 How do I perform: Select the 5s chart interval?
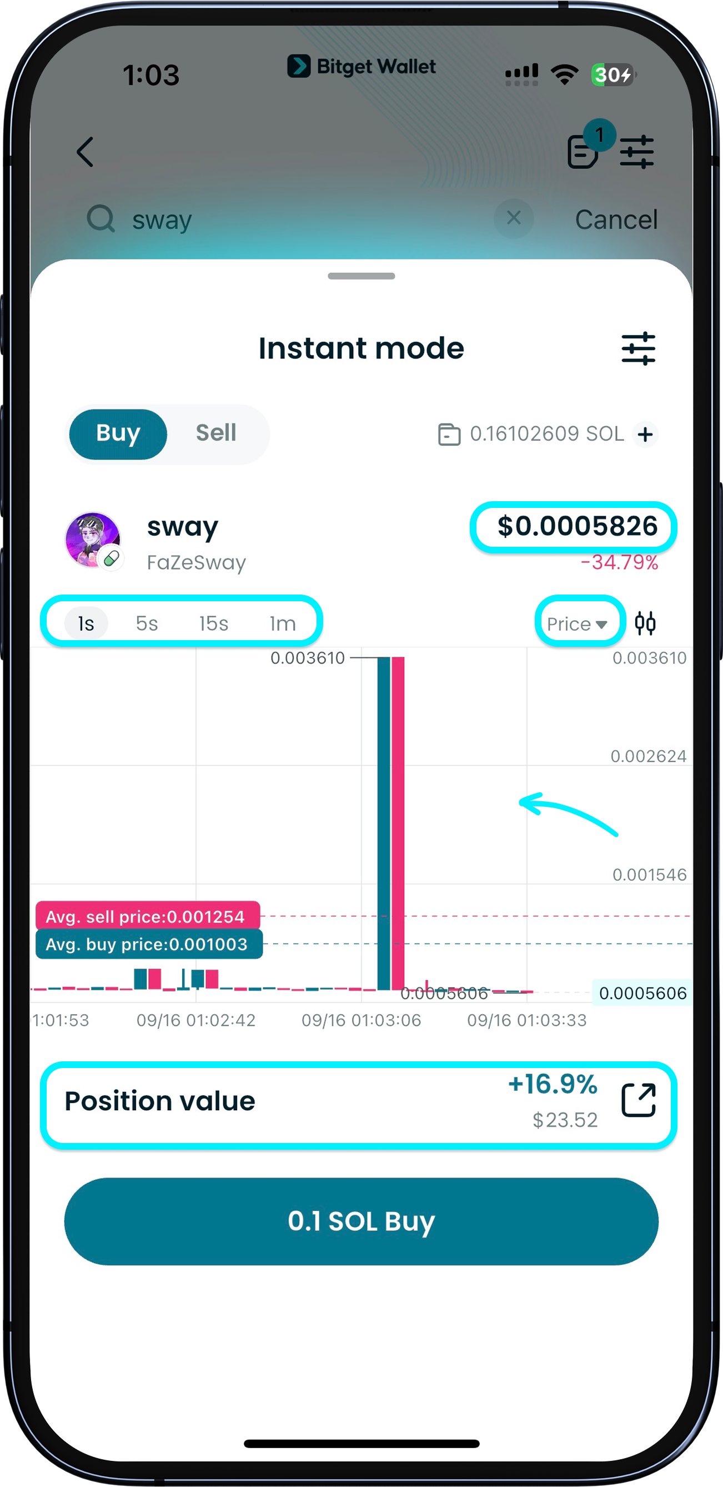147,623
